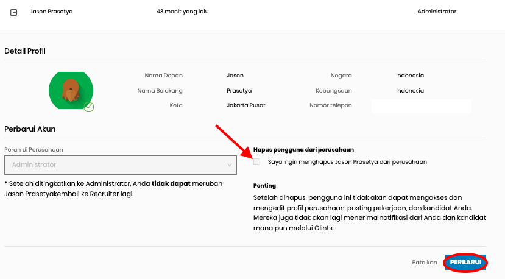This screenshot has width=505, height=279.
Task: Click the Perbarui Akun heading
Action: pos(30,129)
